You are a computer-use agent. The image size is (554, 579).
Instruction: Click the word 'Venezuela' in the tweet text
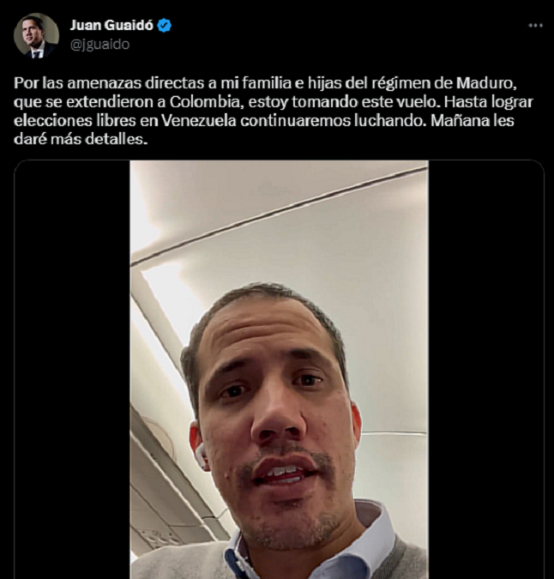coord(199,121)
